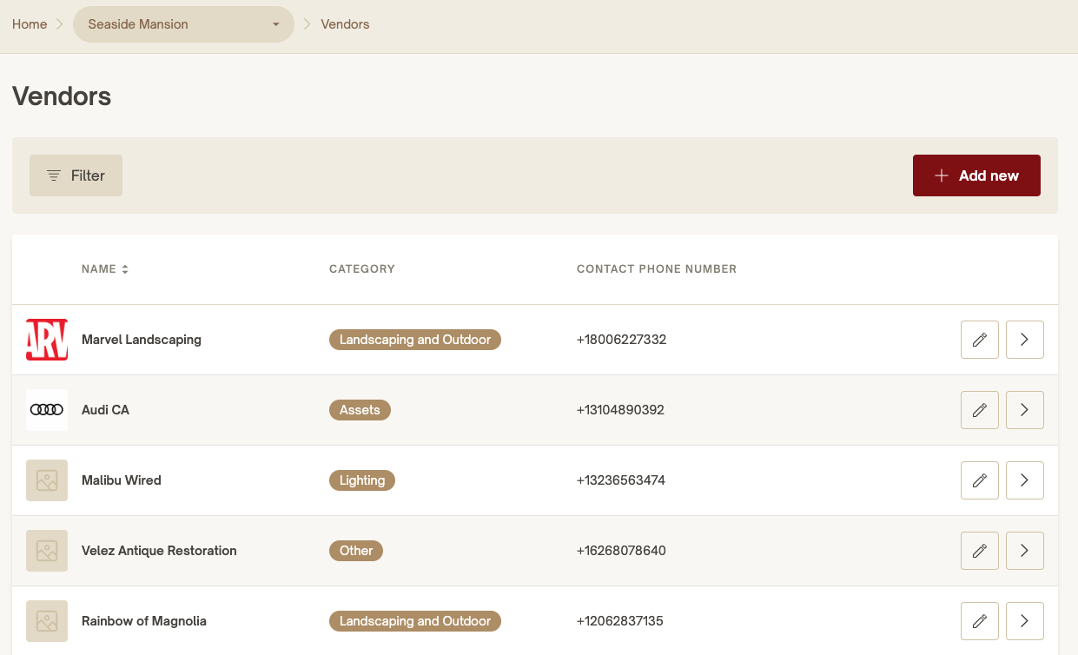Select Vendors breadcrumb item
1078x655 pixels.
point(345,24)
